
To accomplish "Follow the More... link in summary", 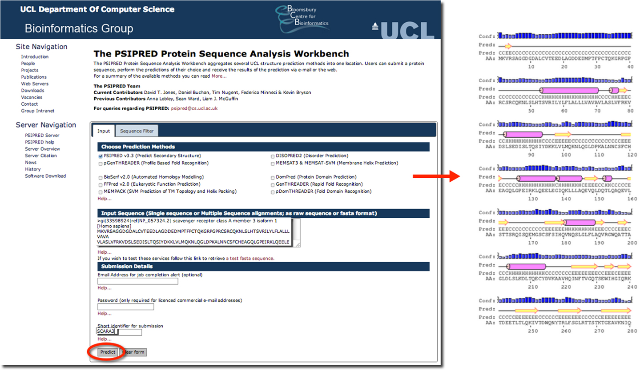I will click(219, 76).
